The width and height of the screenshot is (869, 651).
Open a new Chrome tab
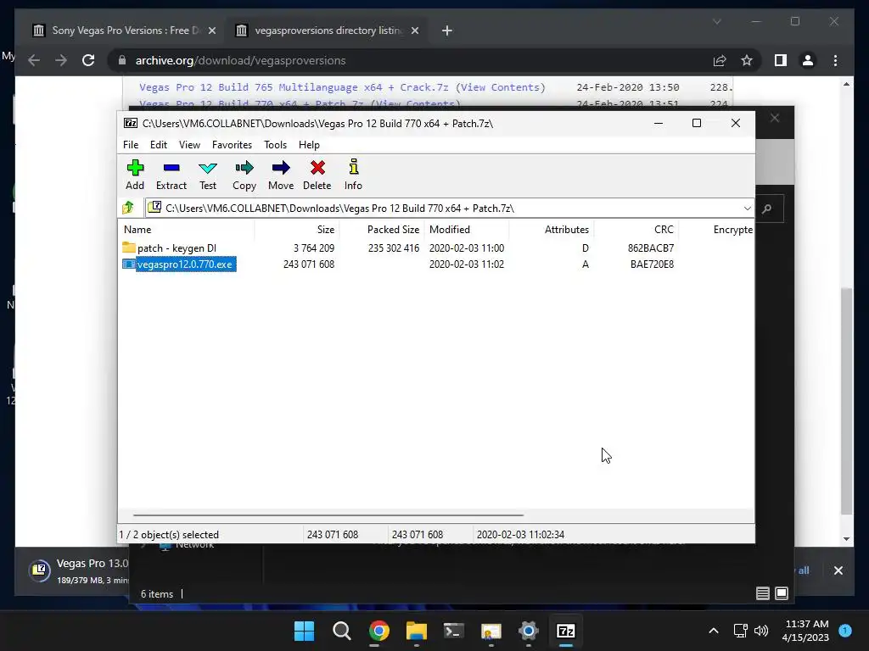[447, 31]
